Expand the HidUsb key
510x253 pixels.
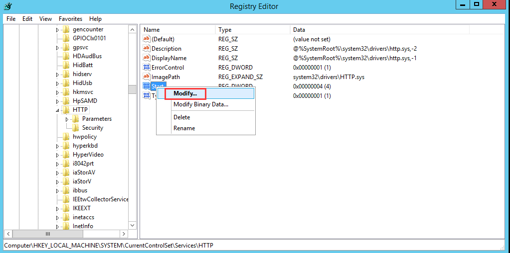pyautogui.click(x=57, y=84)
